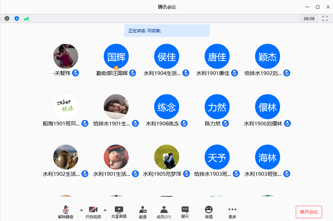
Task: Click the leave meeting button
Action: 309,212
